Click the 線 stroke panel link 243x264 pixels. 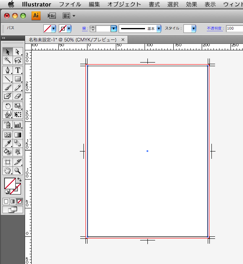[x=84, y=29]
